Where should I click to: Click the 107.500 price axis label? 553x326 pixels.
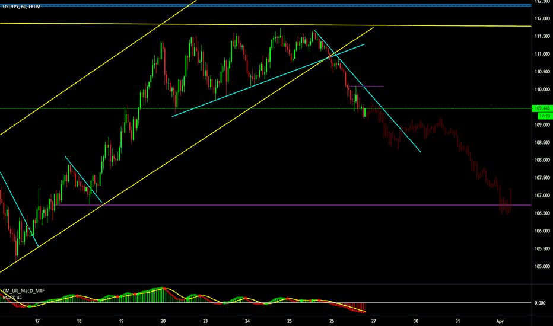pos(542,178)
